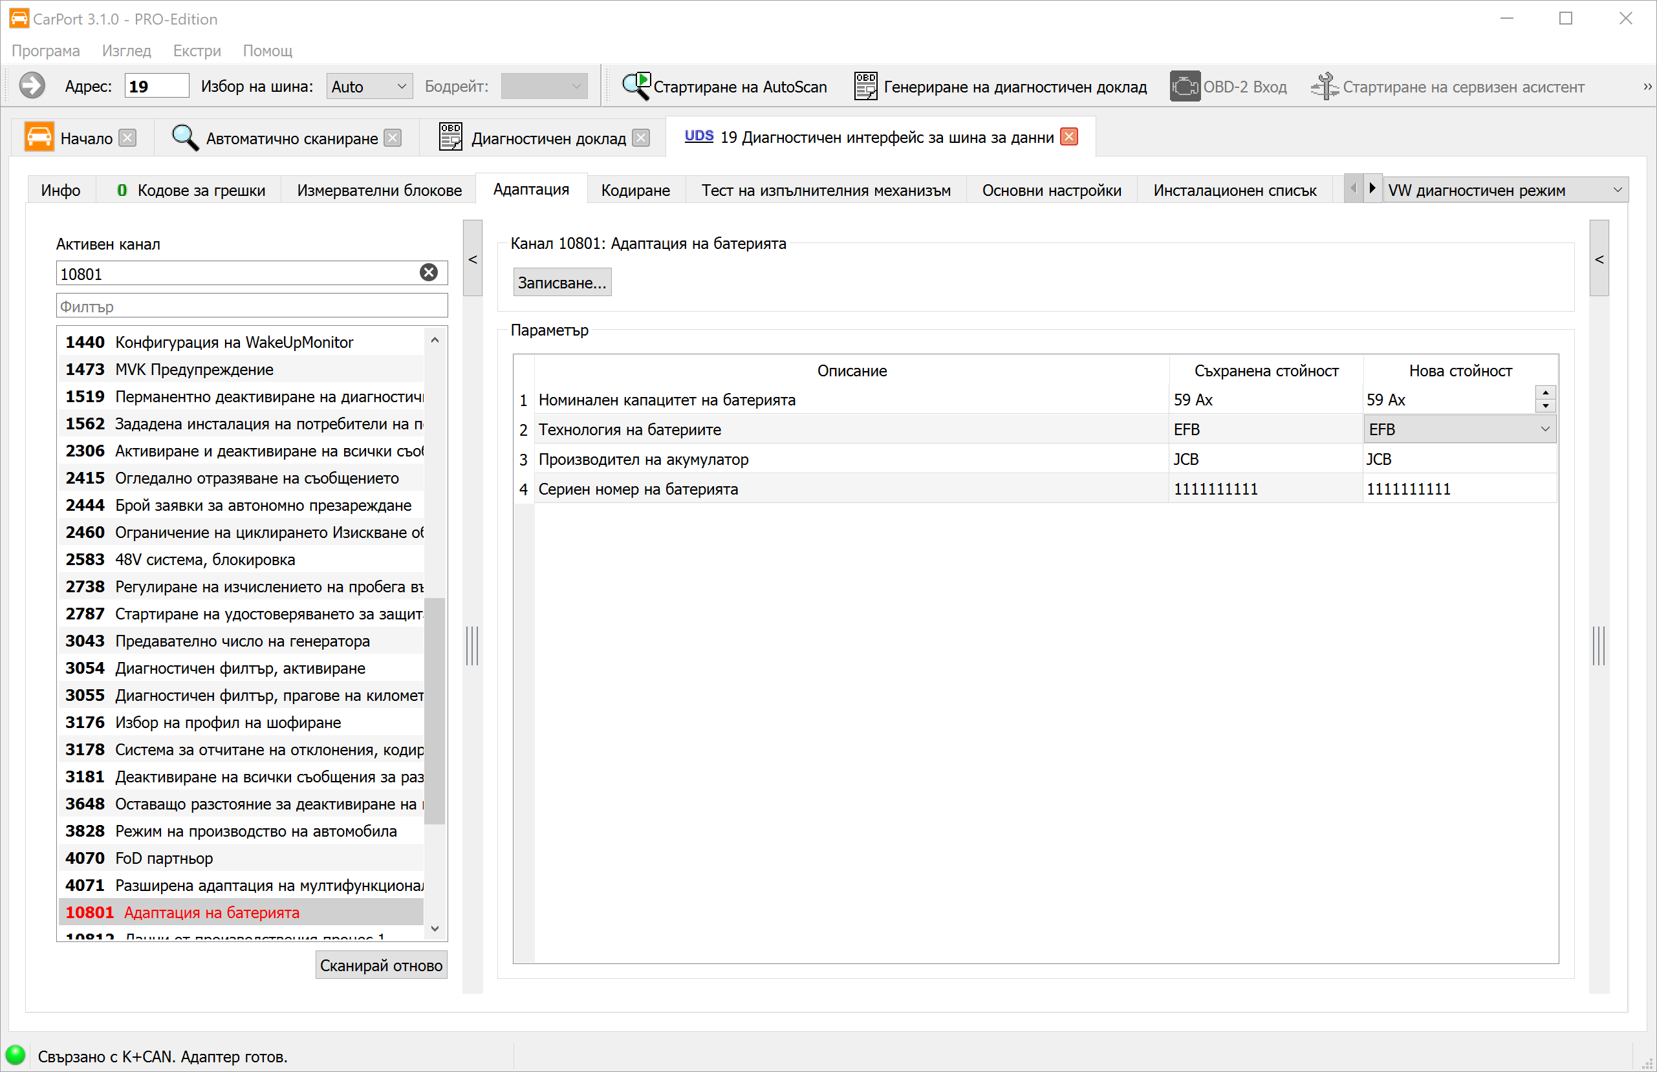
Task: Click the Записване button
Action: [x=561, y=282]
